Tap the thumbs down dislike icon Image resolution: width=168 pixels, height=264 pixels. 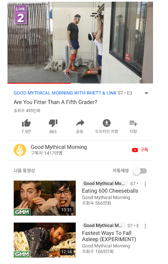(53, 123)
